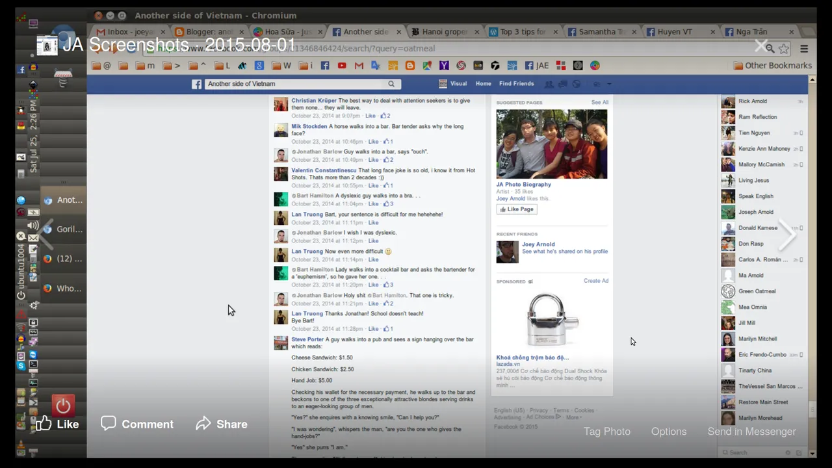Open Valentin Constantinescu's profile link
This screenshot has height=468, width=832.
pyautogui.click(x=324, y=170)
